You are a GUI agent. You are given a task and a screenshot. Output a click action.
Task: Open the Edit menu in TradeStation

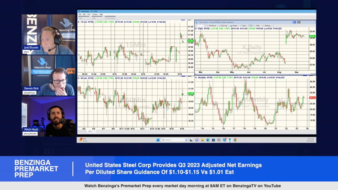click(x=84, y=14)
